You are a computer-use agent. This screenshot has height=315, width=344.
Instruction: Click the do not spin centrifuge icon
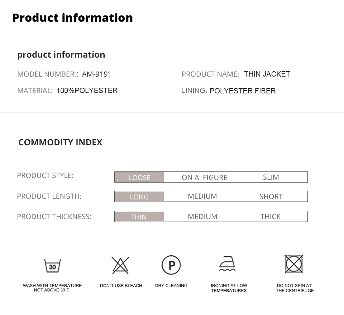(x=294, y=264)
